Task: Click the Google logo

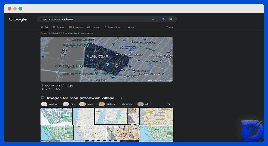Action: (x=18, y=19)
